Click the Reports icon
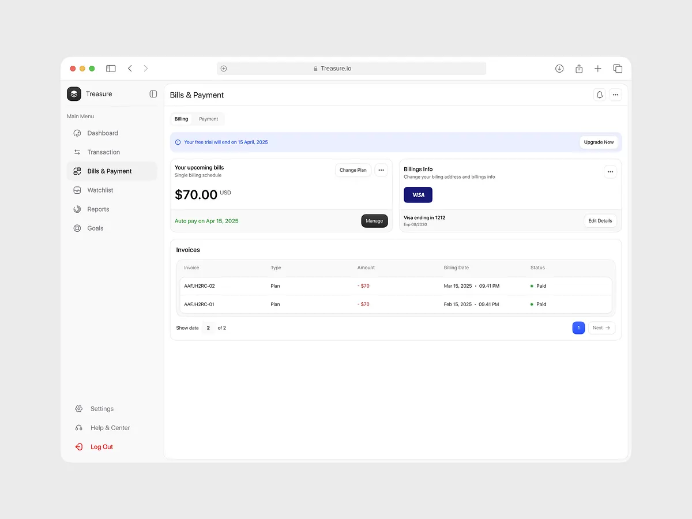Image resolution: width=692 pixels, height=519 pixels. [77, 209]
